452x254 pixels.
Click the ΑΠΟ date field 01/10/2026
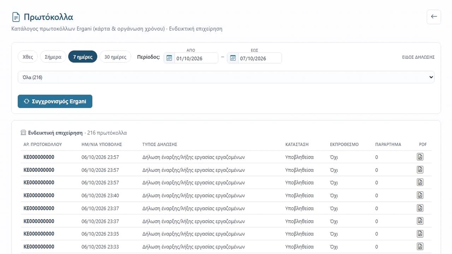click(191, 58)
